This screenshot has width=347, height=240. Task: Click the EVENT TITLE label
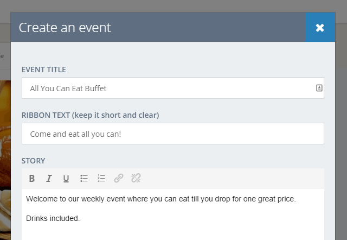point(52,70)
